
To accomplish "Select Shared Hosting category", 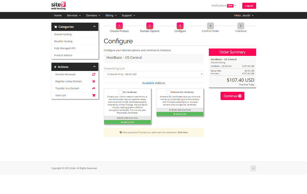I will 75,34.
